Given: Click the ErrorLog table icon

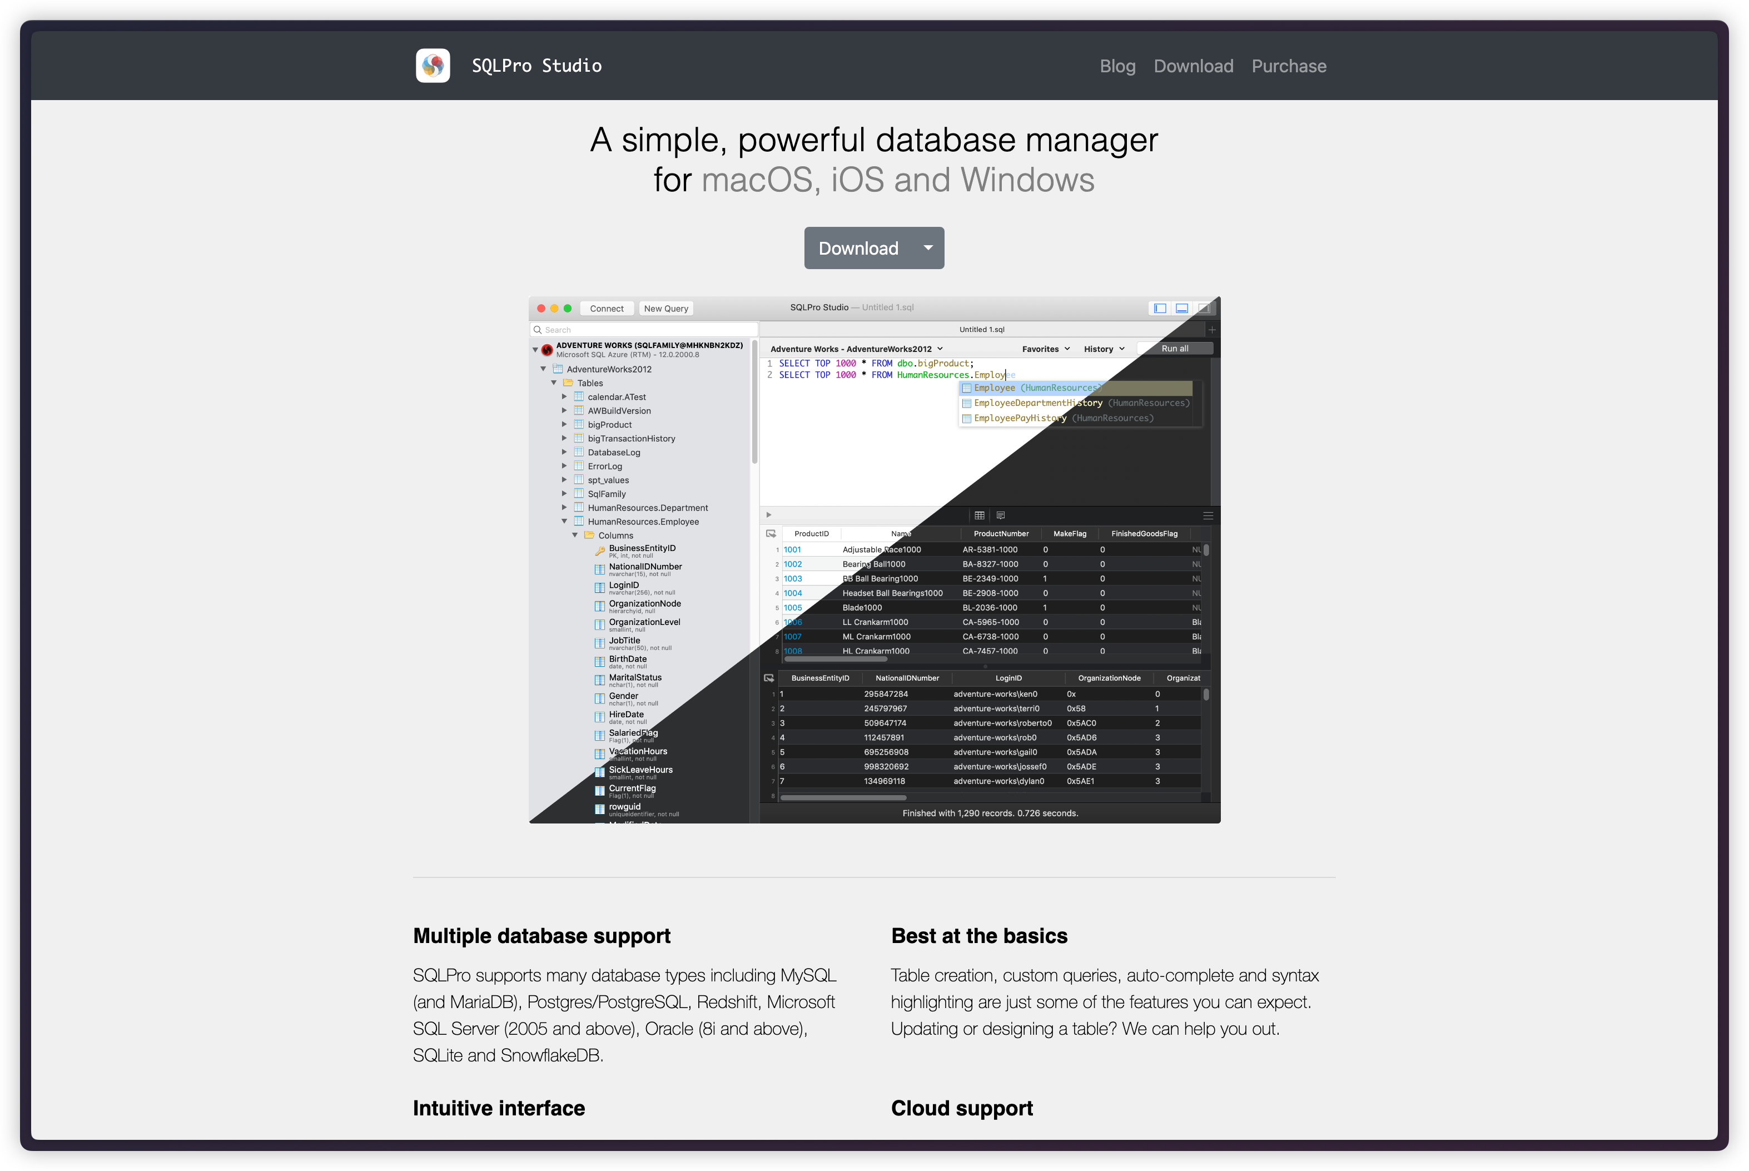Looking at the screenshot, I should [x=579, y=466].
